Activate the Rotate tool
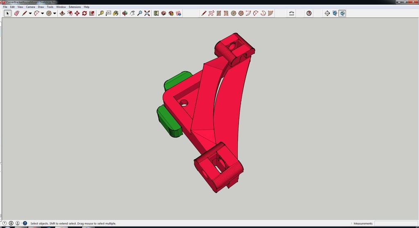Viewport: 419px width, 228px height. pos(84,13)
